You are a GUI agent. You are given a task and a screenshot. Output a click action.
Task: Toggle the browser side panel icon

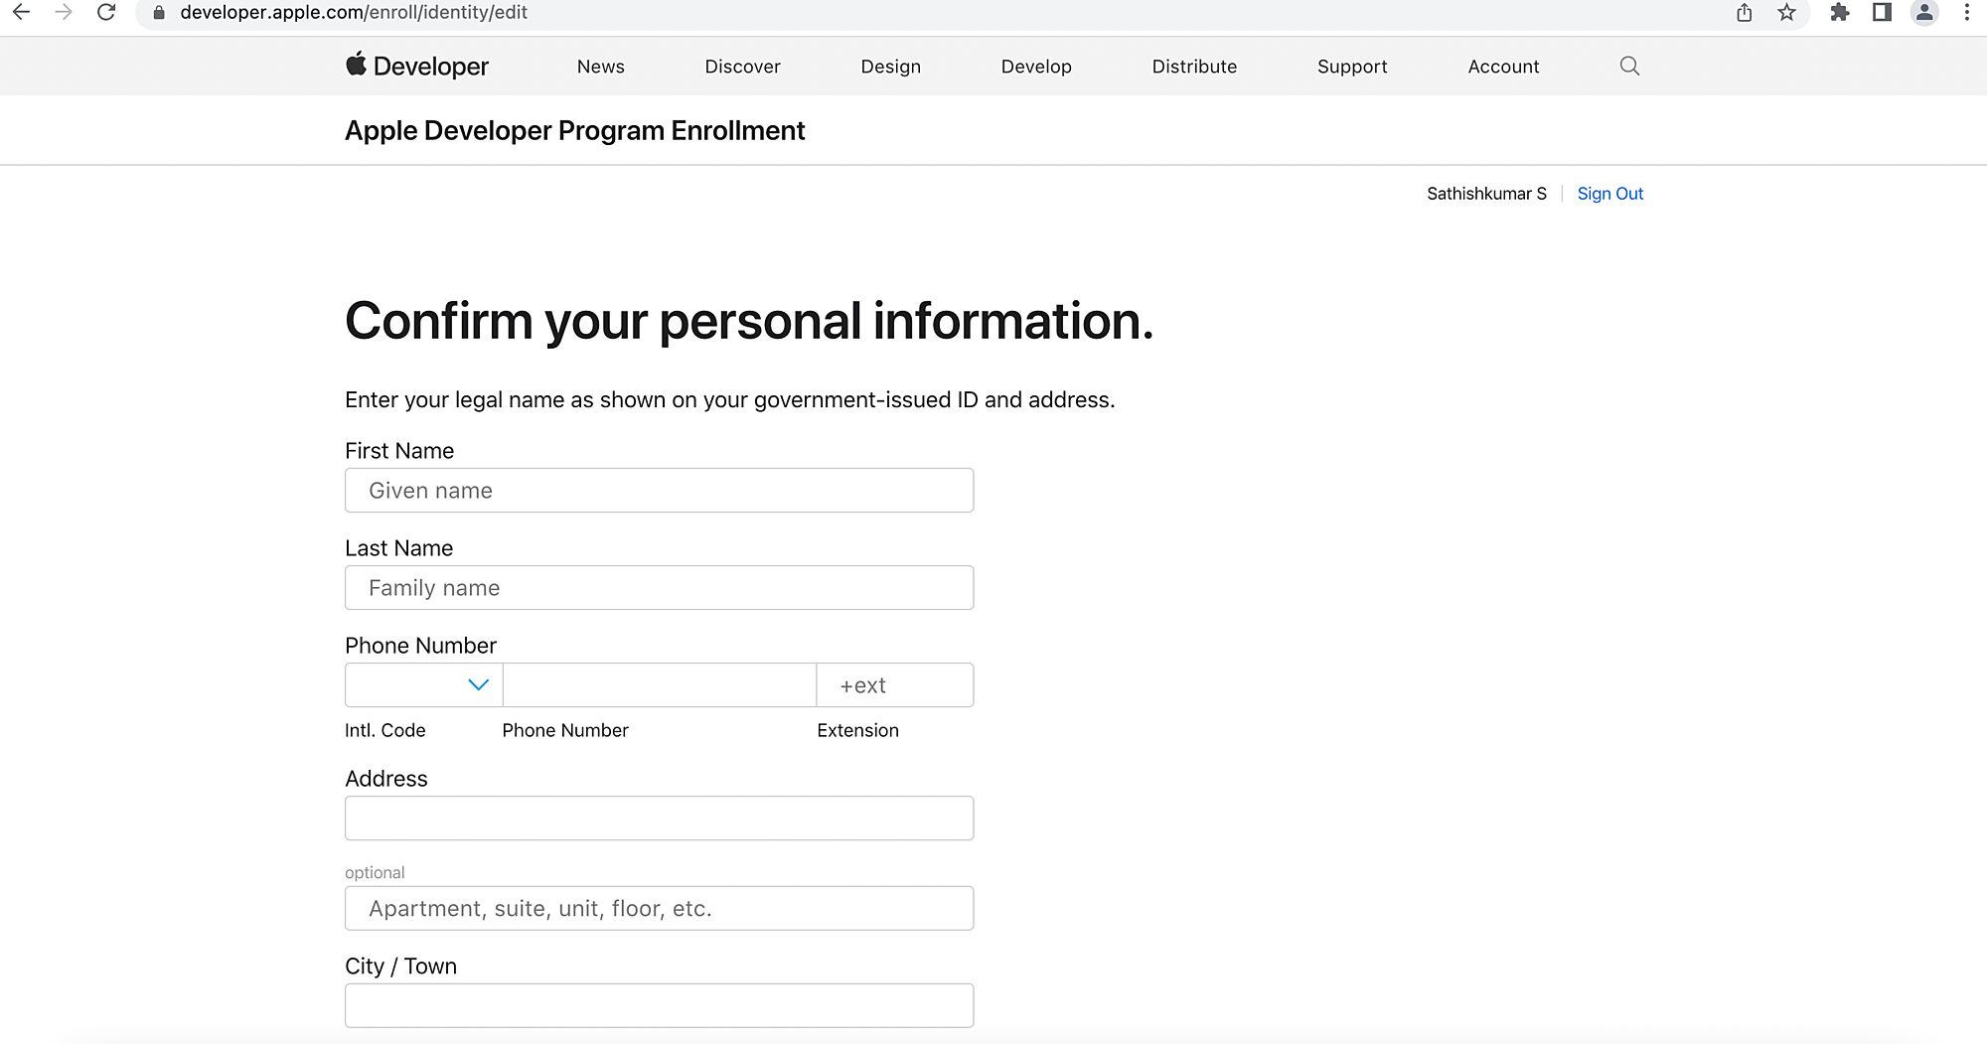click(x=1882, y=13)
